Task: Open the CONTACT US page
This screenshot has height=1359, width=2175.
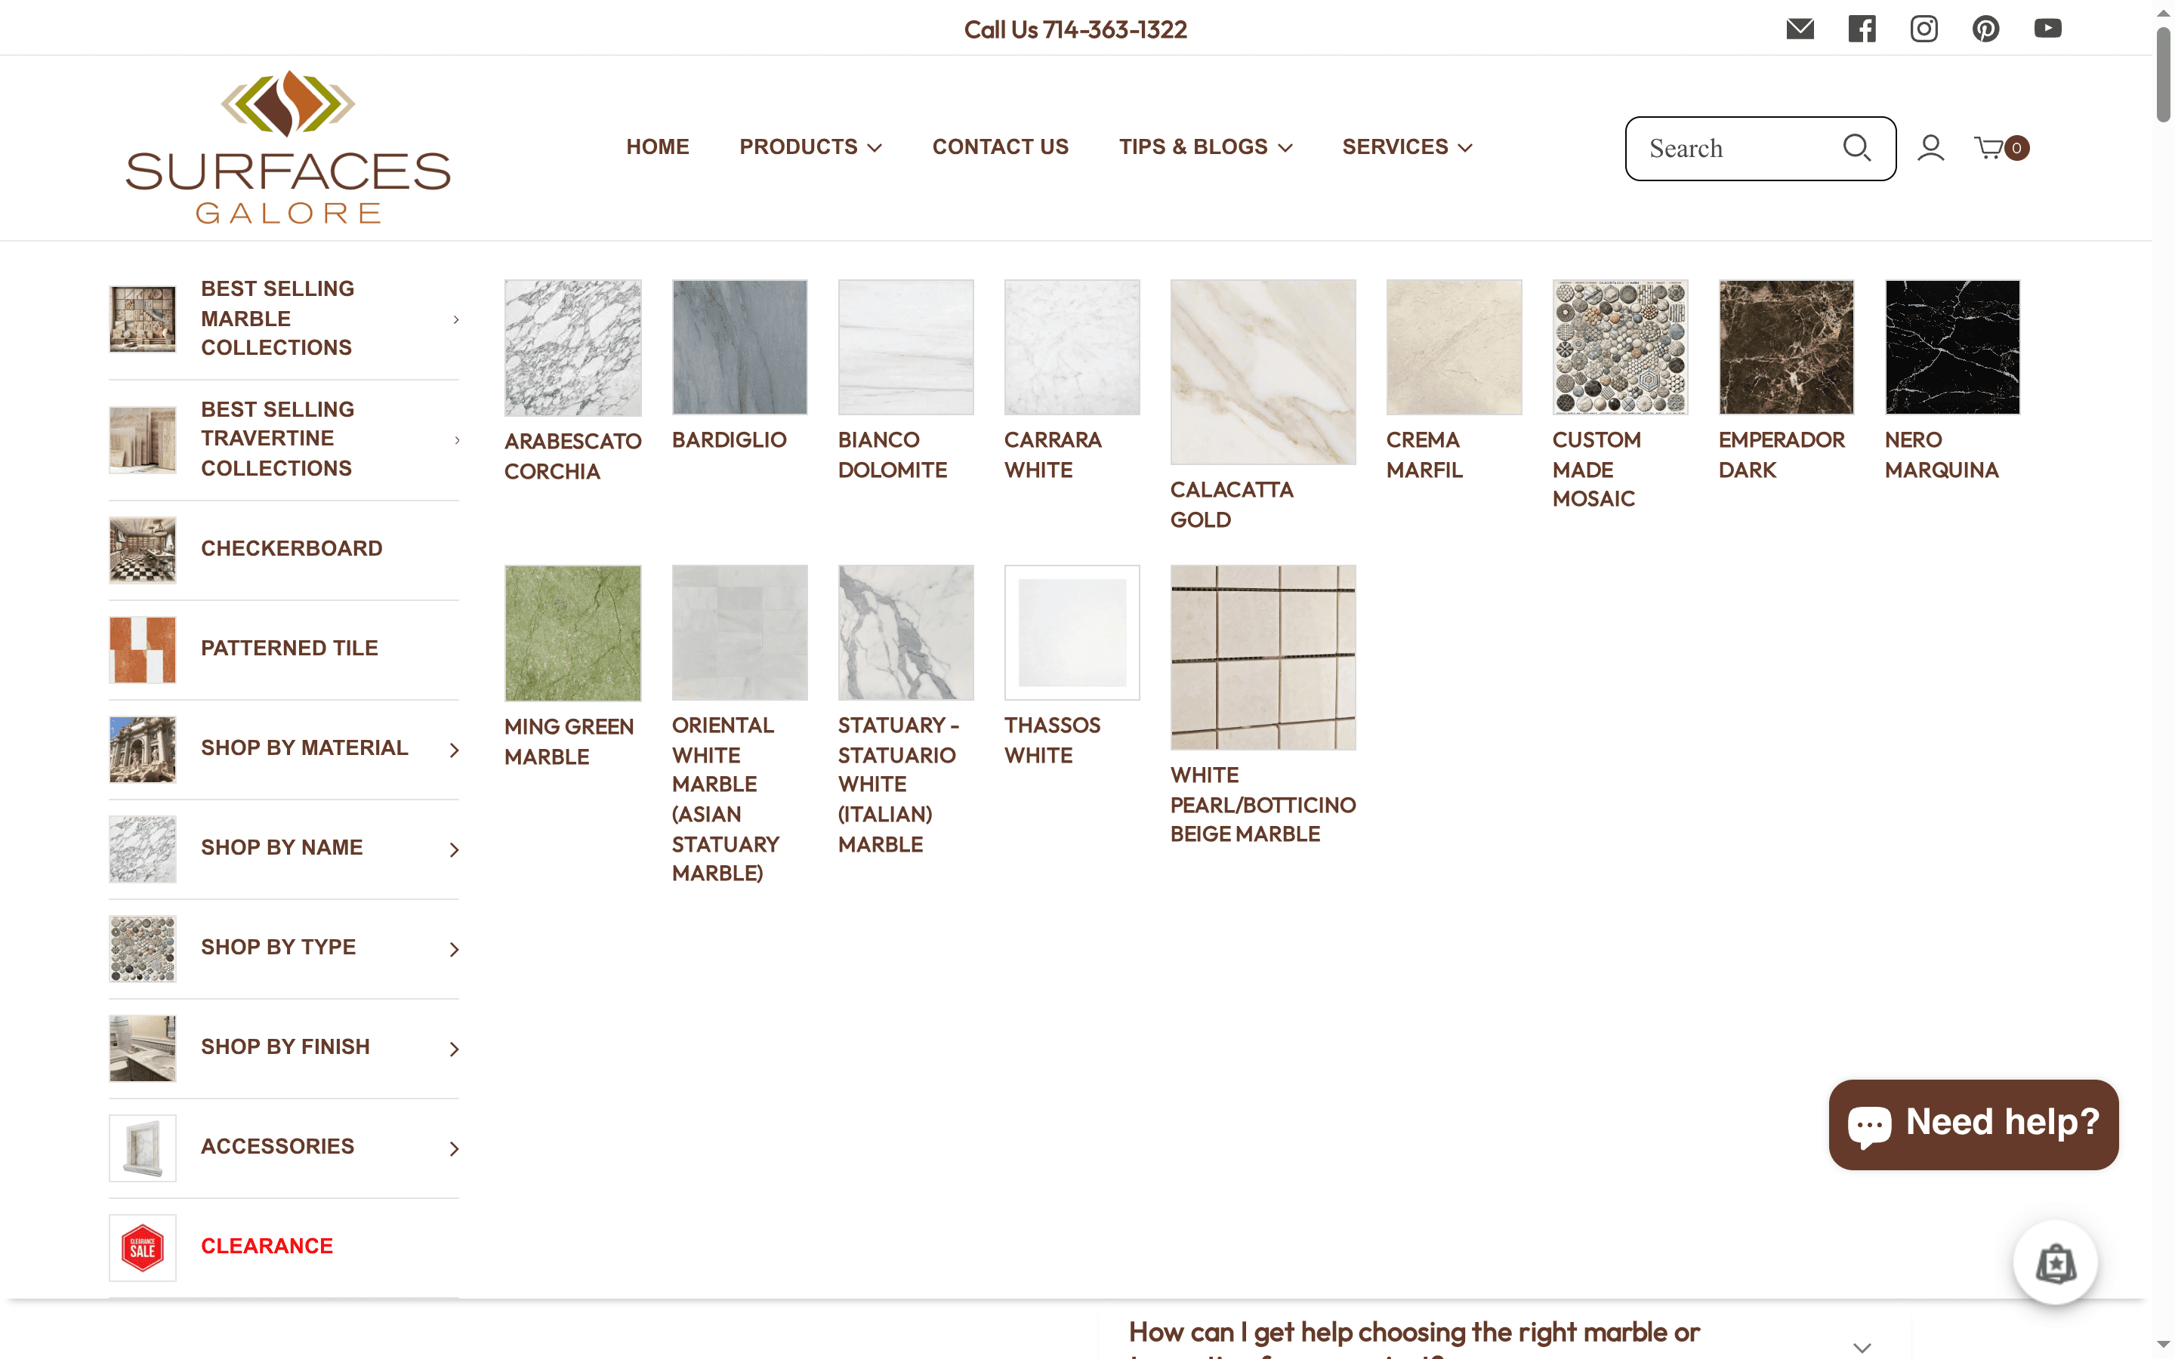Action: (x=1001, y=146)
